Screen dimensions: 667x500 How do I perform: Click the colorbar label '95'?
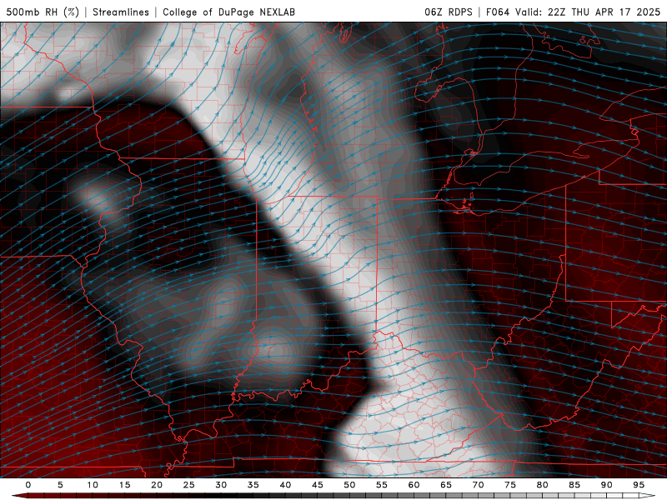tap(639, 485)
